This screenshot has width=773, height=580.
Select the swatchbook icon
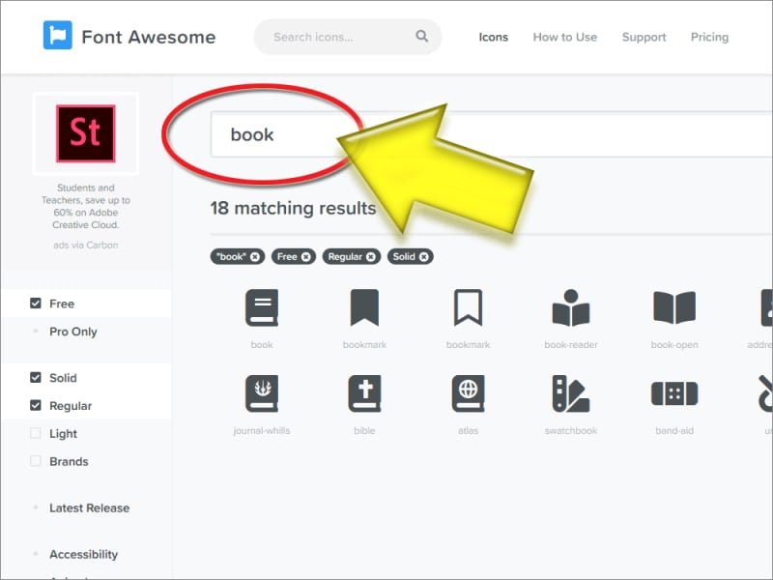[x=571, y=394]
